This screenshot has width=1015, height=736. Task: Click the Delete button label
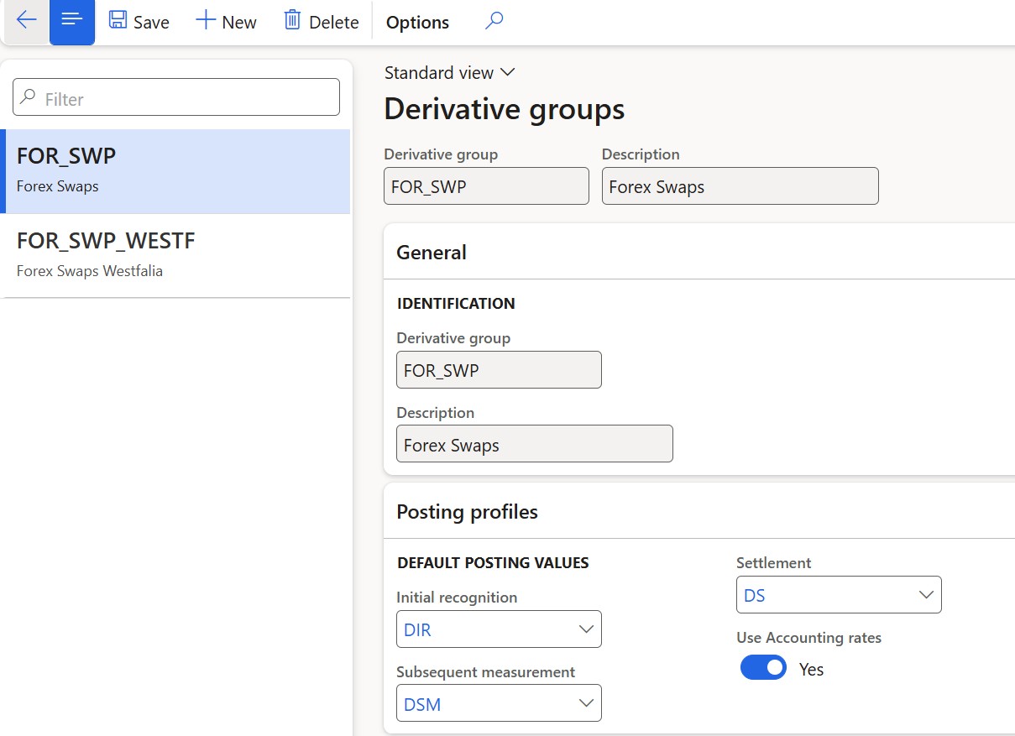(334, 23)
